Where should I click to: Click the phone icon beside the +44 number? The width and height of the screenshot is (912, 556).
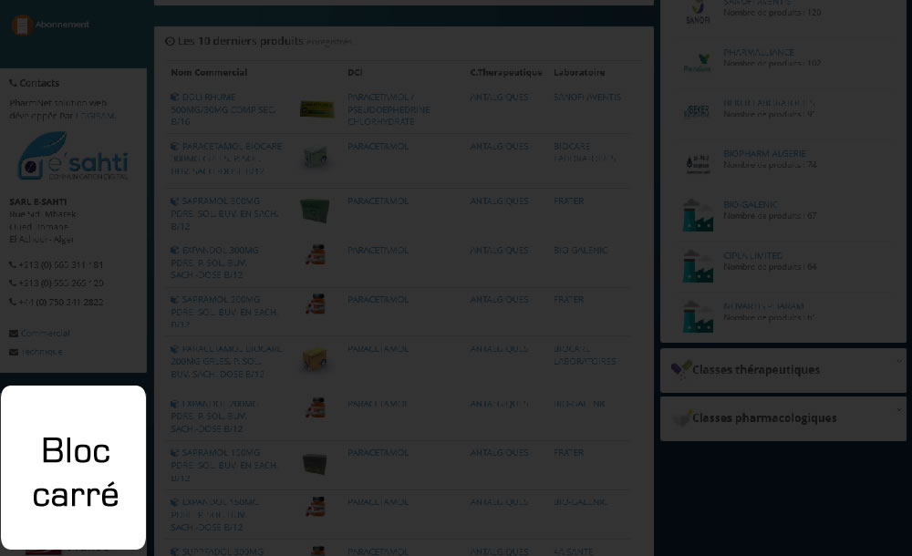[x=13, y=302]
